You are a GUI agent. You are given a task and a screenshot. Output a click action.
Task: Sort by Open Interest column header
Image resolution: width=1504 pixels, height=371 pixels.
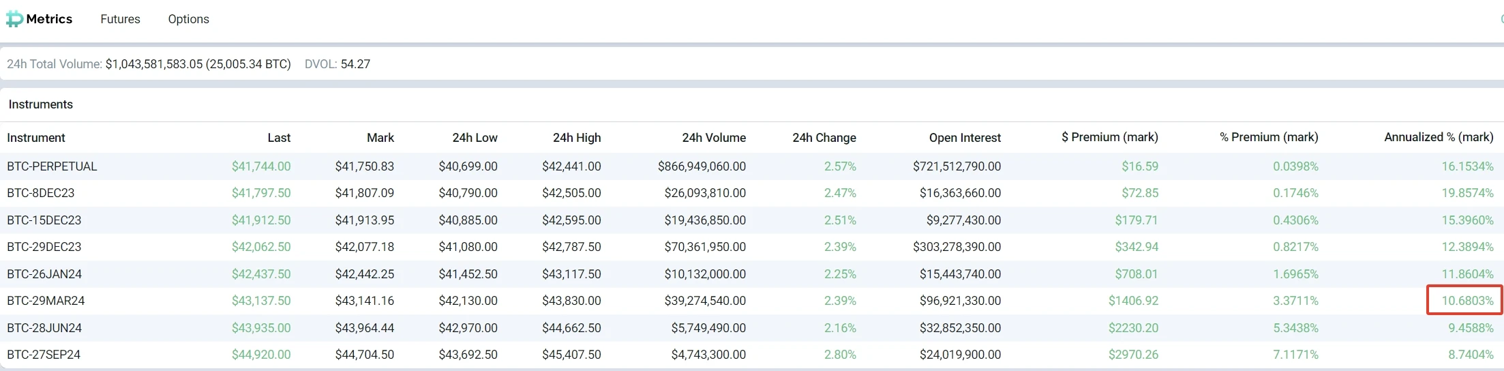tap(964, 138)
